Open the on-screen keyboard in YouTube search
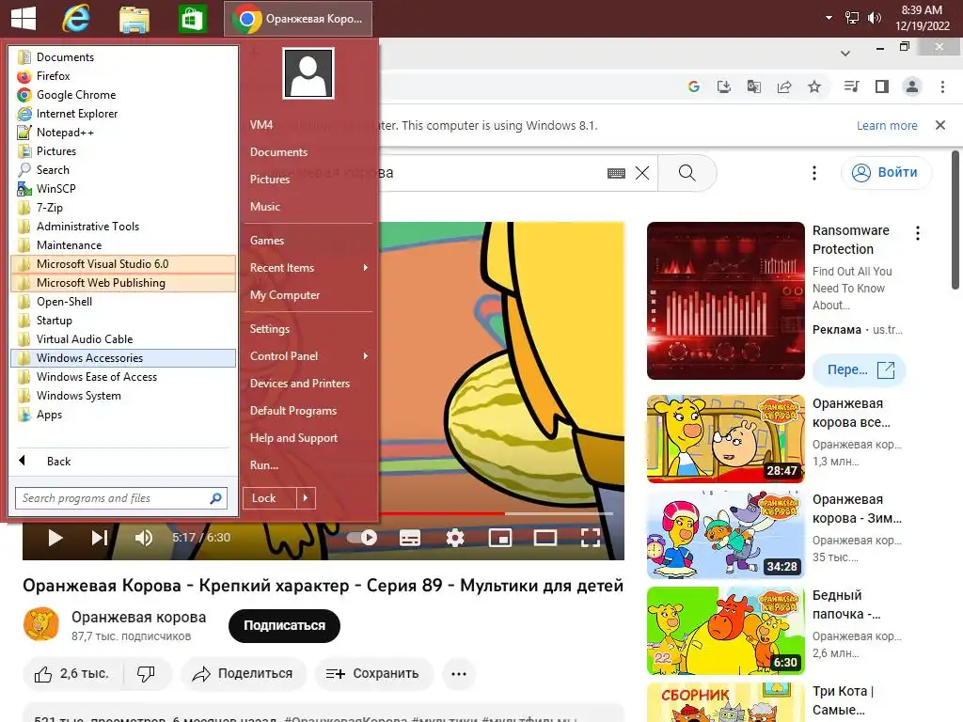963x722 pixels. [x=616, y=173]
